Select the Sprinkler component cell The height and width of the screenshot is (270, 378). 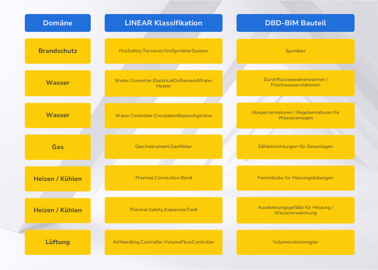point(295,51)
